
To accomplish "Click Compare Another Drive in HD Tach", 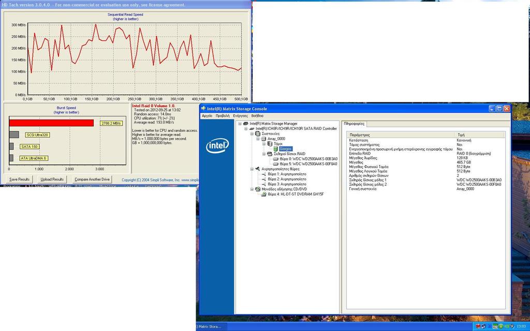I will pos(92,179).
